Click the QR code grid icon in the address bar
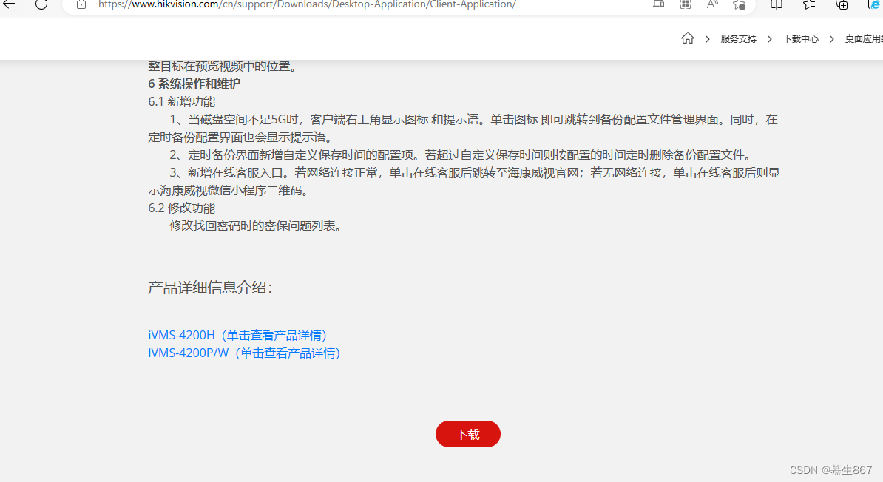The image size is (883, 482). point(686,4)
